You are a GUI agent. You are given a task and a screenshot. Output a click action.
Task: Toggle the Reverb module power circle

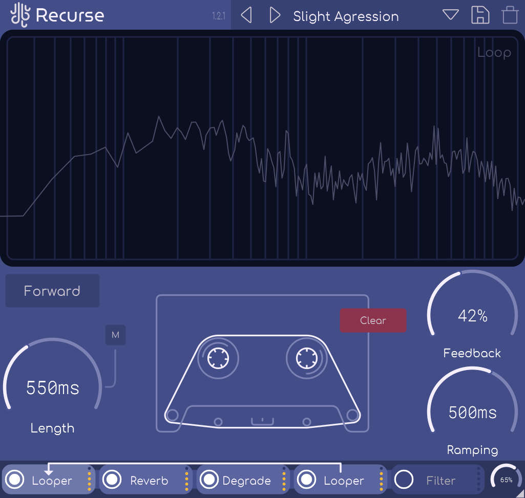(x=112, y=479)
